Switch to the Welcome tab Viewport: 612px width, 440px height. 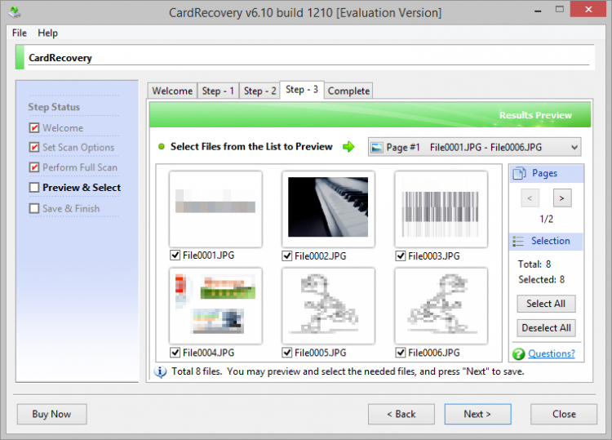(172, 91)
